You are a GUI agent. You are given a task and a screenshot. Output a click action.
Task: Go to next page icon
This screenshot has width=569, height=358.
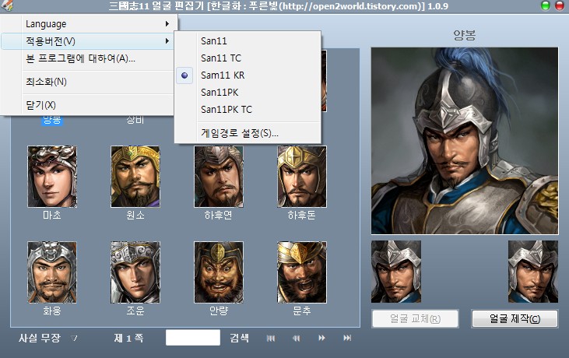pos(322,338)
